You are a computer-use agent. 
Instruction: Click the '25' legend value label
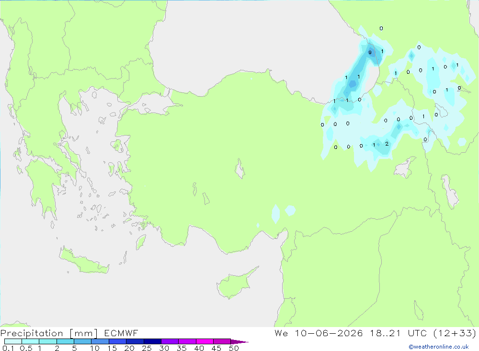[147, 348]
